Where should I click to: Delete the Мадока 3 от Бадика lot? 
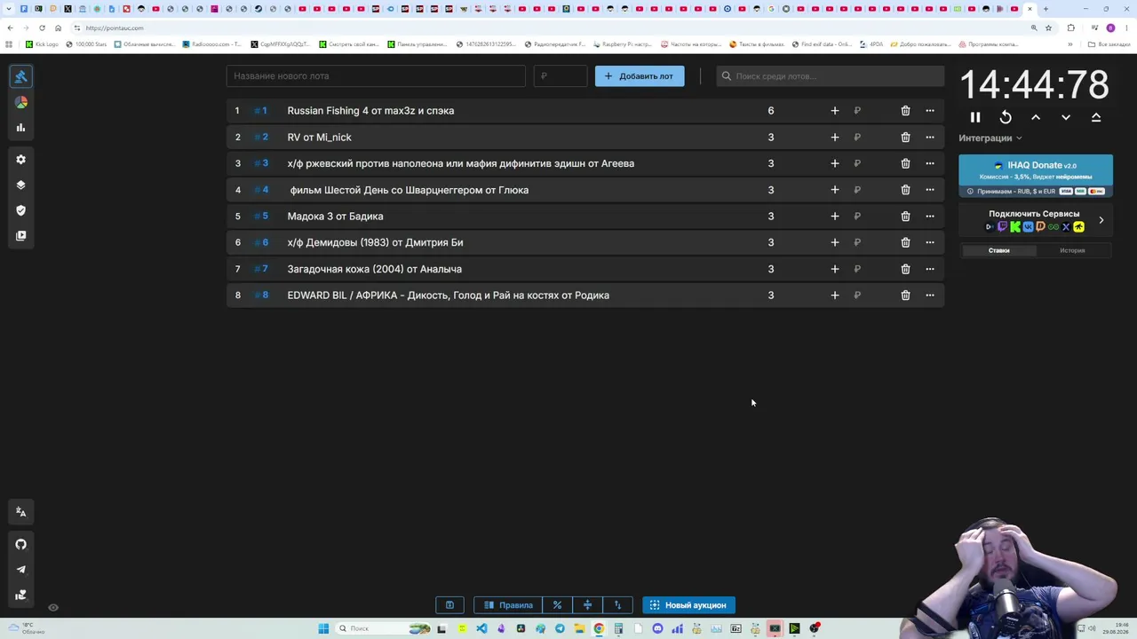pos(905,217)
